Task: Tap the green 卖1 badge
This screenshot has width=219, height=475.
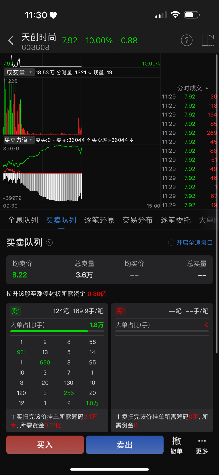Action: [16, 311]
